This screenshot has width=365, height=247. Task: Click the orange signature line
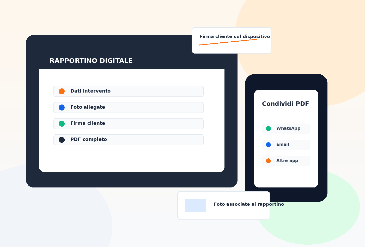(x=228, y=42)
